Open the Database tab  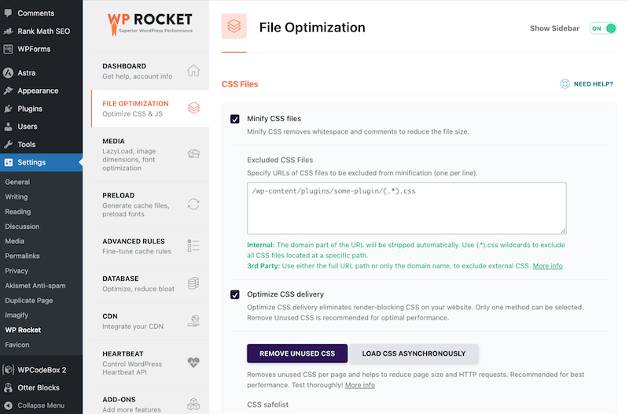[x=150, y=283]
